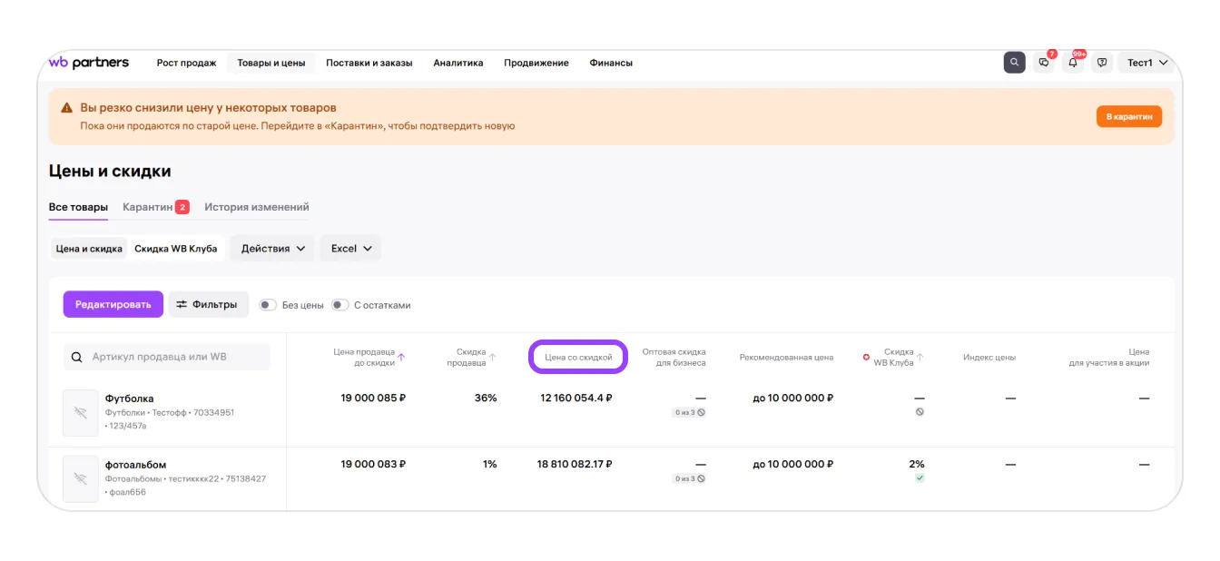The image size is (1220, 561).
Task: Open the help question-bubble icon
Action: coord(1102,63)
